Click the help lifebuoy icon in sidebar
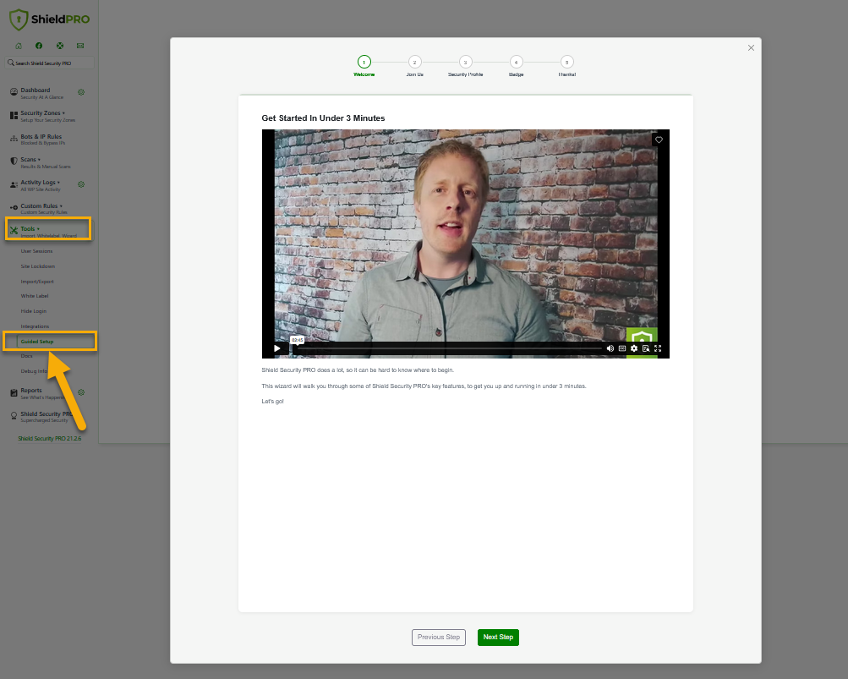Image resolution: width=848 pixels, height=679 pixels. pos(60,46)
